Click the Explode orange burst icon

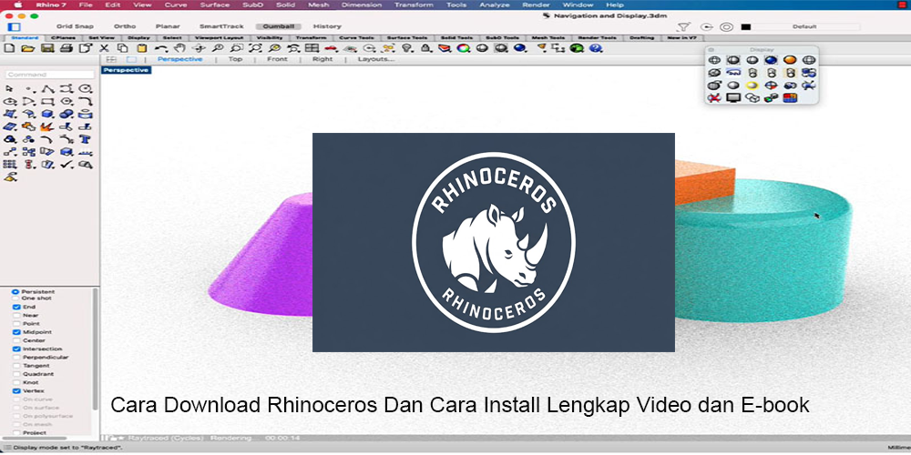click(47, 126)
